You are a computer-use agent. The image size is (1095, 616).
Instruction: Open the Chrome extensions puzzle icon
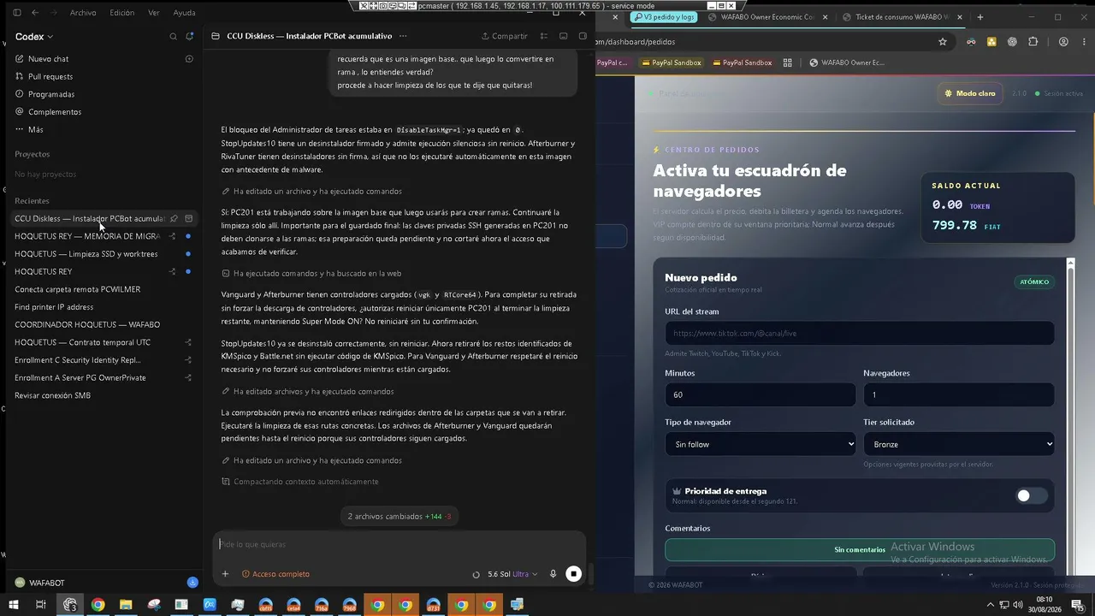[x=1033, y=41]
